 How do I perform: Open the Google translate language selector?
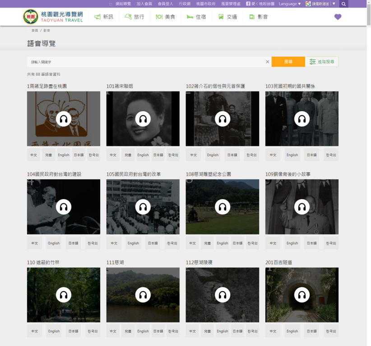click(x=321, y=4)
